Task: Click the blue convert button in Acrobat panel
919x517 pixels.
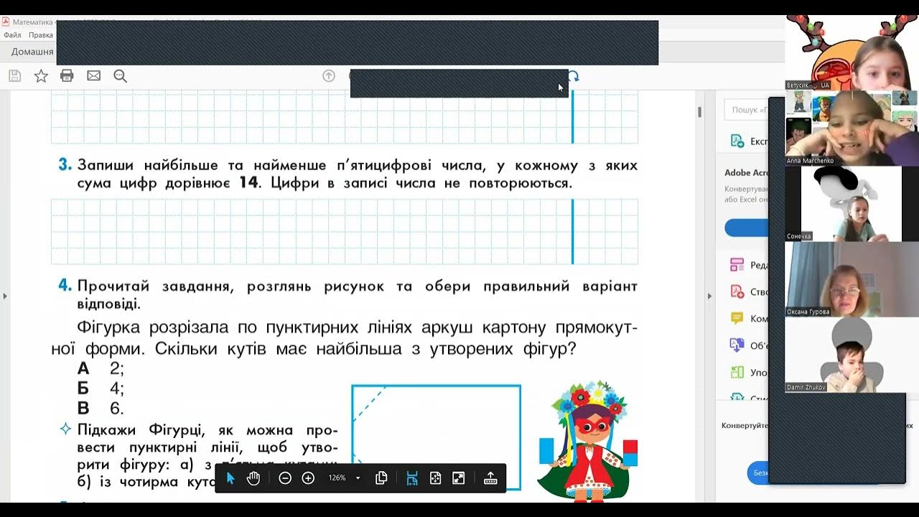Action: 746,228
